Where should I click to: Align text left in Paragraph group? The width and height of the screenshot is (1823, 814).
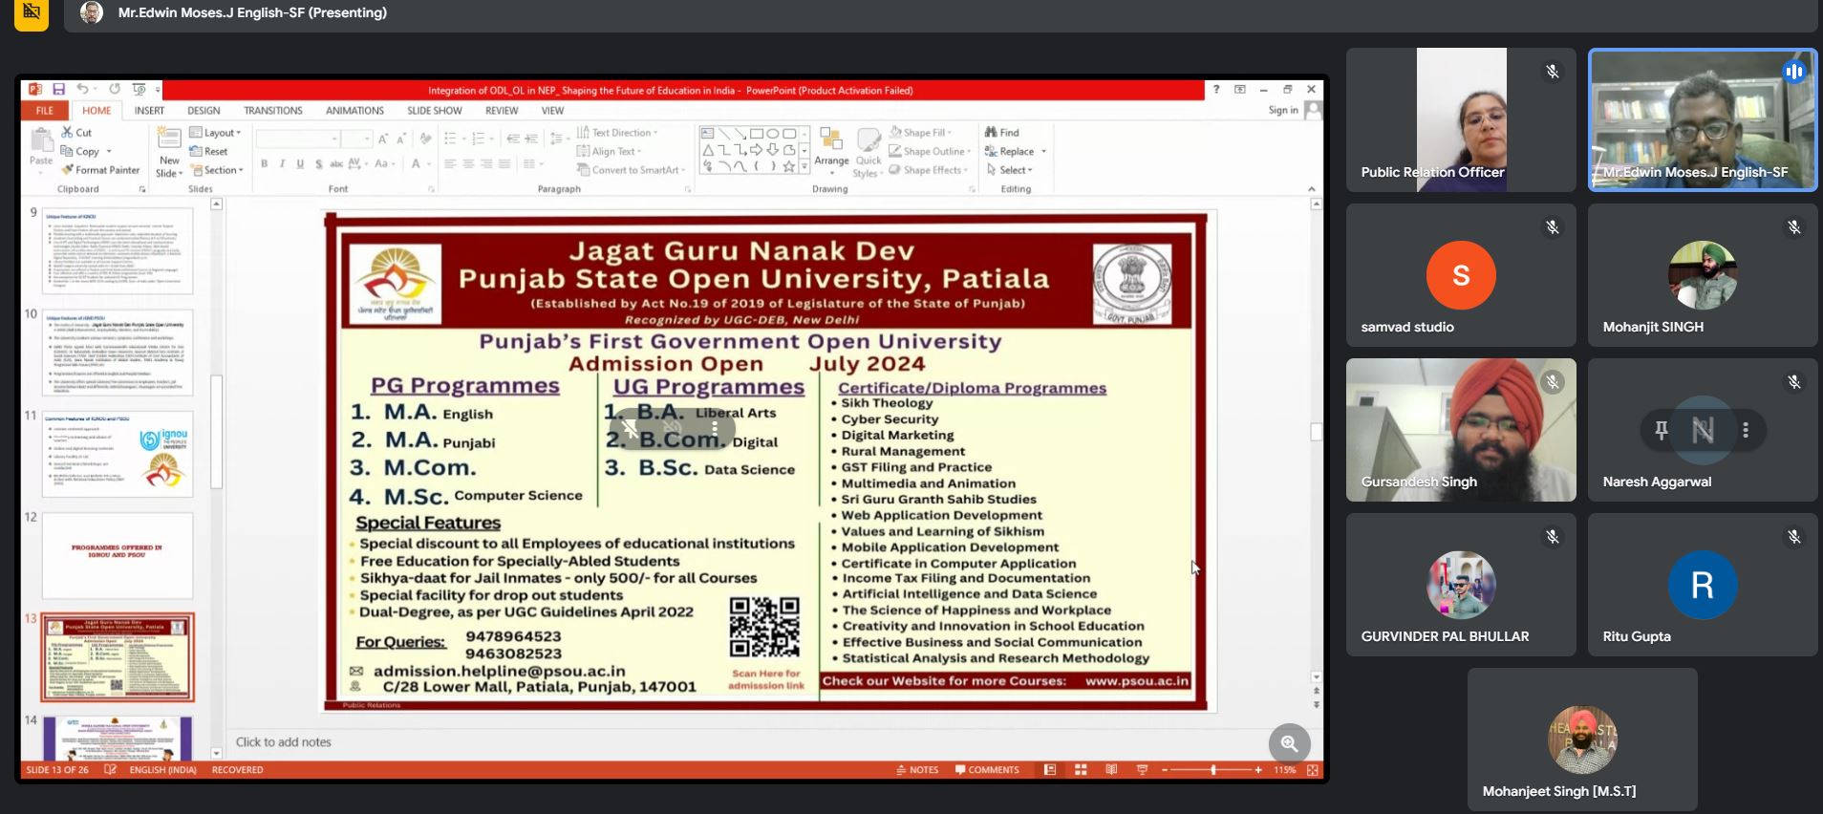click(x=450, y=164)
